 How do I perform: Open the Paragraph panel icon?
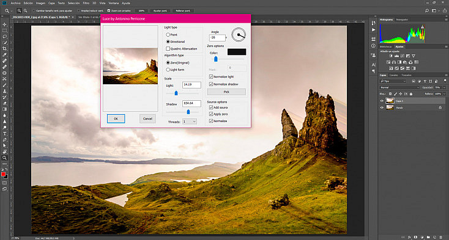373,71
